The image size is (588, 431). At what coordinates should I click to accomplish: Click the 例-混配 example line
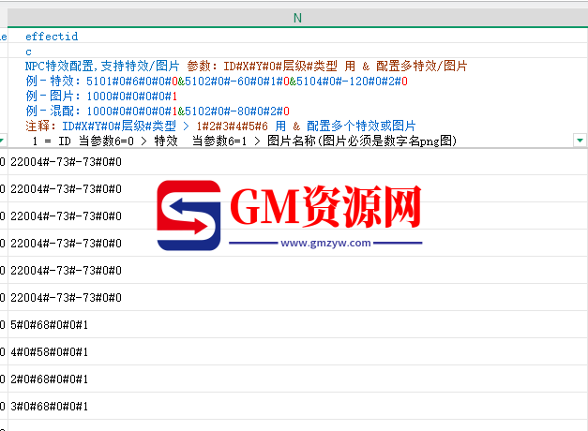[158, 111]
